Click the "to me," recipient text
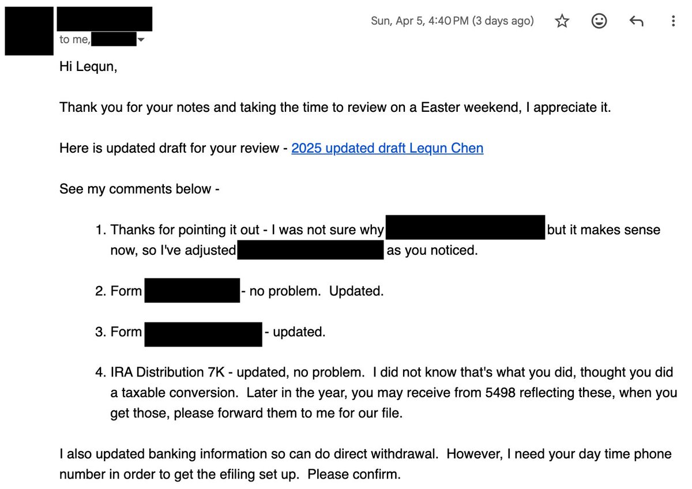This screenshot has height=489, width=692. [74, 40]
